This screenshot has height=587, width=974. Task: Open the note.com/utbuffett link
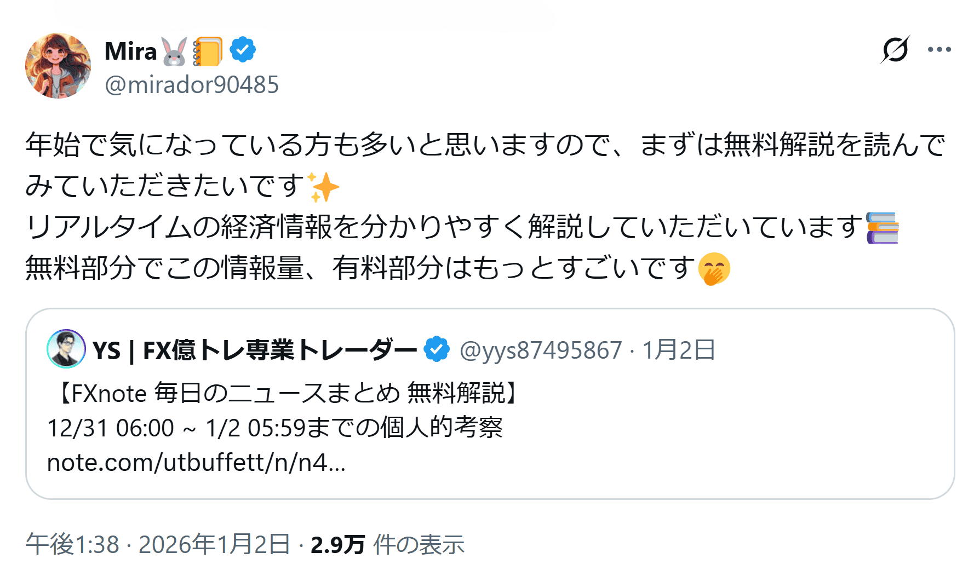(x=196, y=463)
